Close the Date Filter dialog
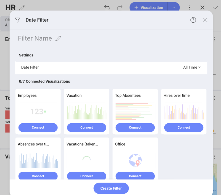 205,20
